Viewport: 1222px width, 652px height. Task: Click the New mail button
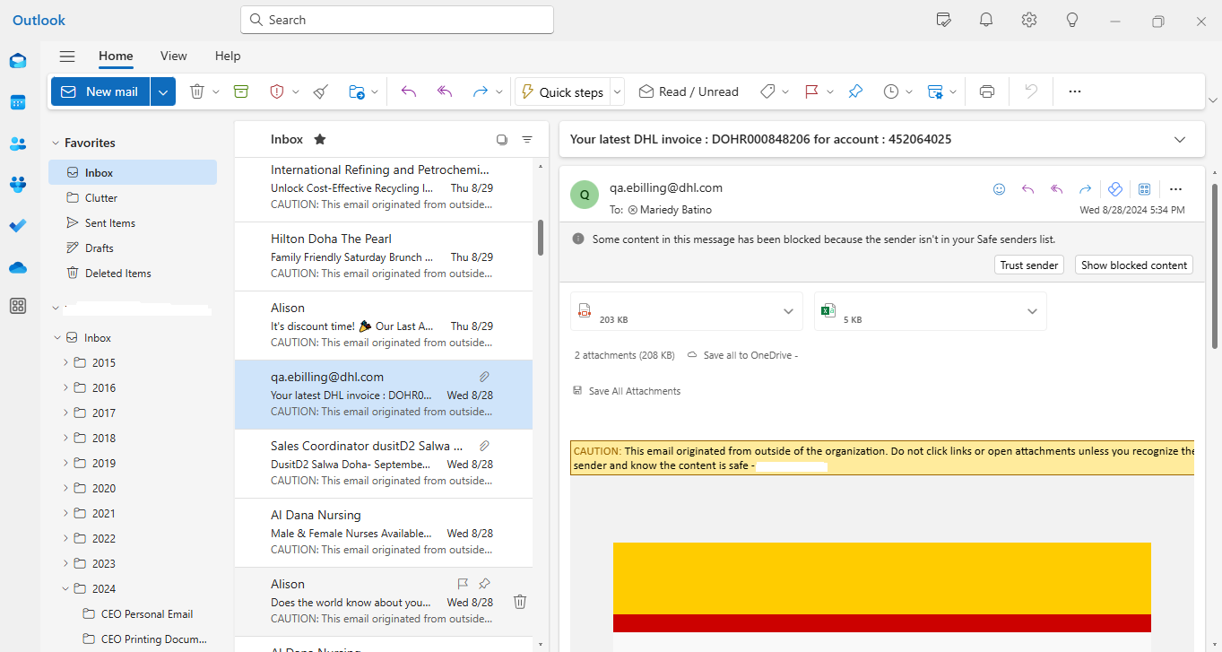click(x=100, y=91)
